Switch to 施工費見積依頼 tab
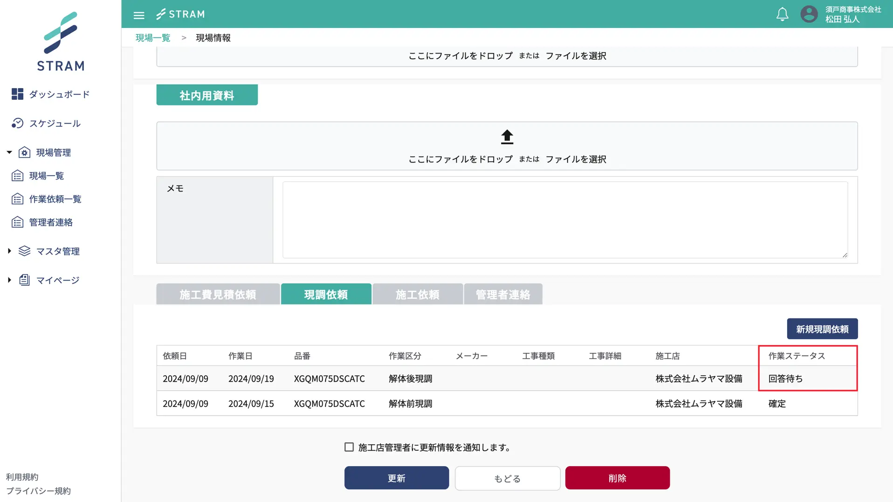This screenshot has height=502, width=893. point(218,294)
